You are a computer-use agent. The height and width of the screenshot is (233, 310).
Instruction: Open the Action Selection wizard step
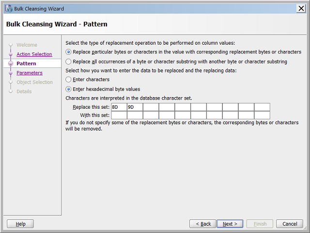coord(34,54)
